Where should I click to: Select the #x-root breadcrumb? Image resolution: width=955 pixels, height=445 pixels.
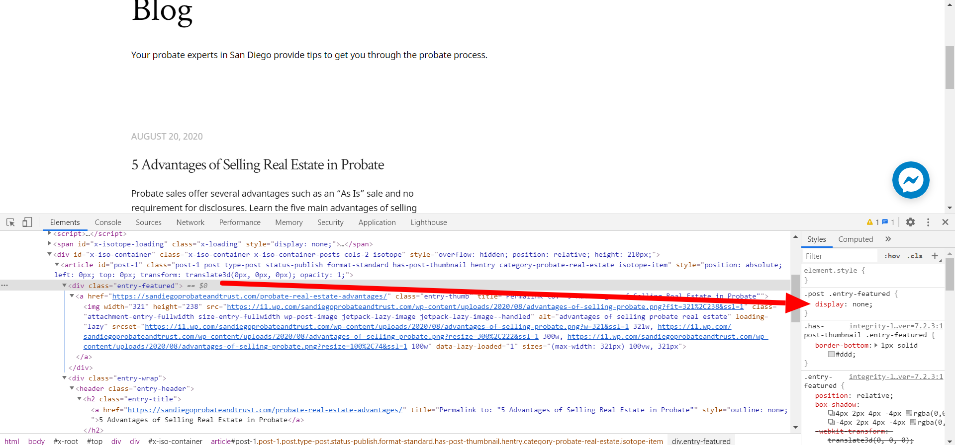point(66,441)
